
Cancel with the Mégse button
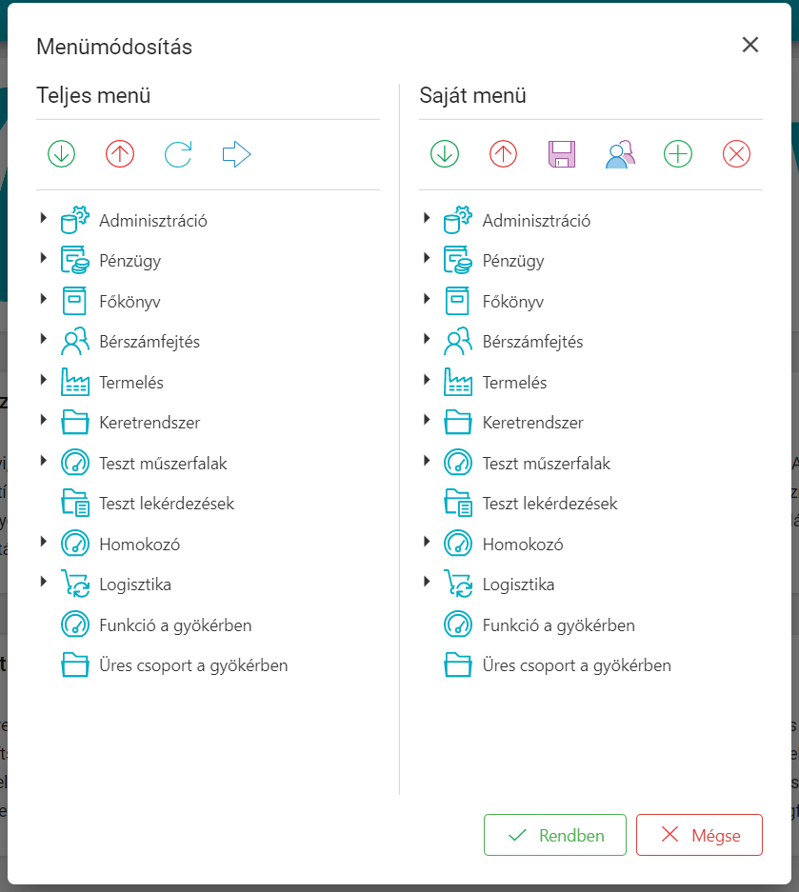[699, 835]
